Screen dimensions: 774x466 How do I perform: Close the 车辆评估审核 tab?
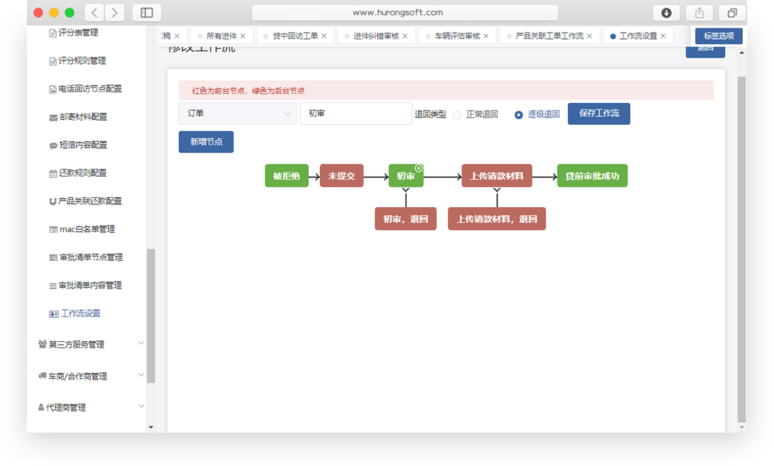pyautogui.click(x=486, y=36)
